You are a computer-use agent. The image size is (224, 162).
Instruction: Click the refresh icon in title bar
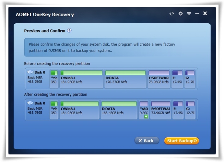tap(171, 14)
